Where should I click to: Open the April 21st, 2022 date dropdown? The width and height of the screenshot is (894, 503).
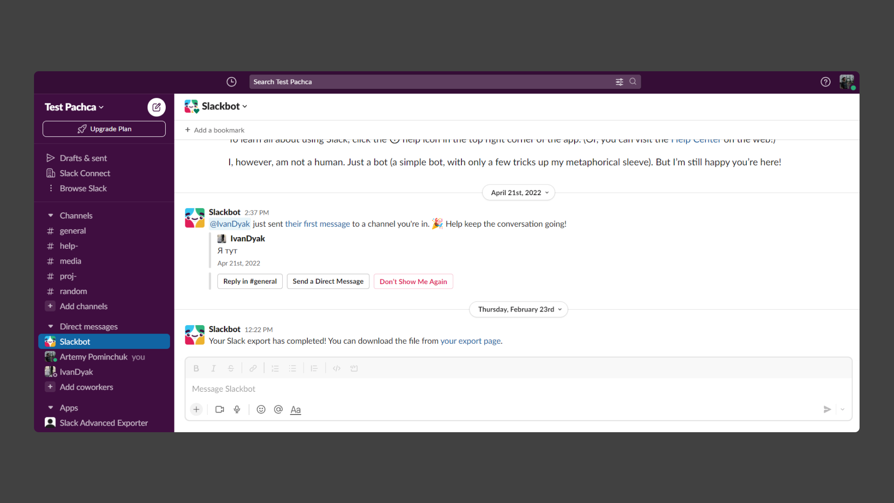[518, 193]
